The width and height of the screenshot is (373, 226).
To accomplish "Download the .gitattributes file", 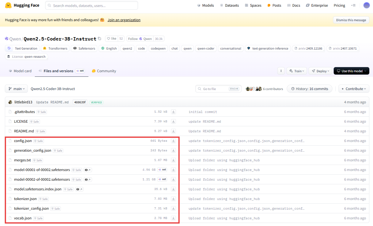I will (x=173, y=112).
